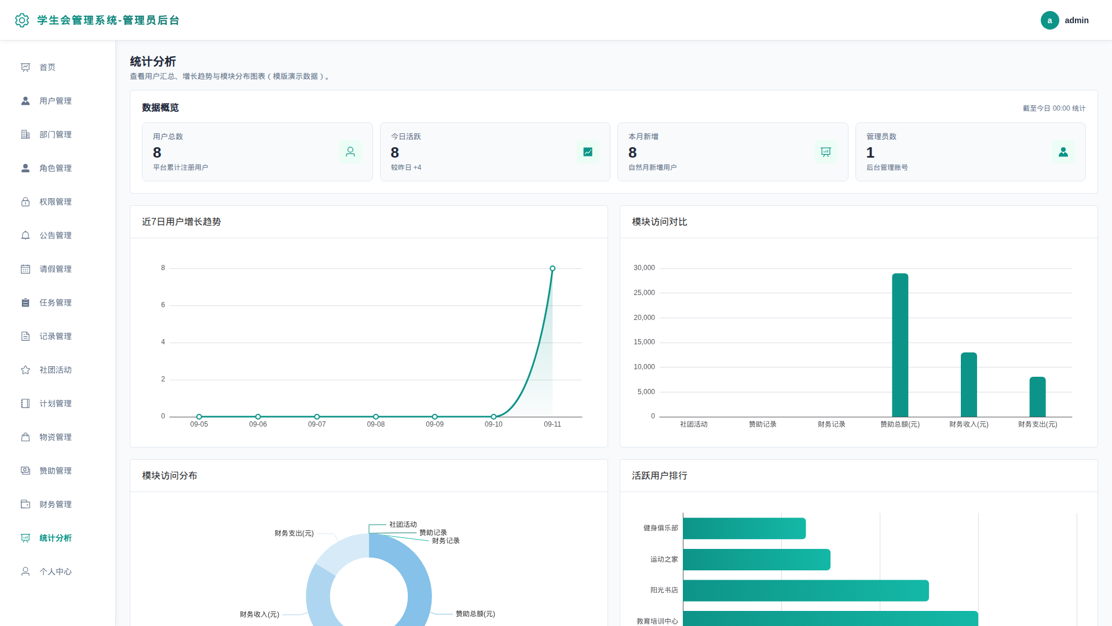The width and height of the screenshot is (1112, 626).
Task: Click the 角色管理 sidebar icon
Action: [x=25, y=168]
